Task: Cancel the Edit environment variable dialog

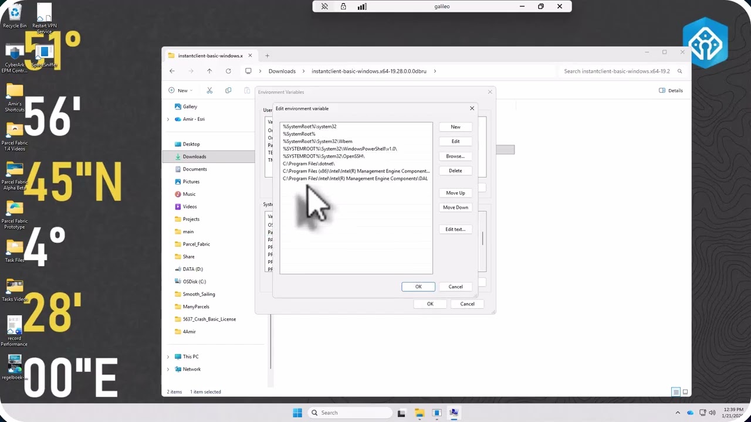Action: (x=455, y=287)
